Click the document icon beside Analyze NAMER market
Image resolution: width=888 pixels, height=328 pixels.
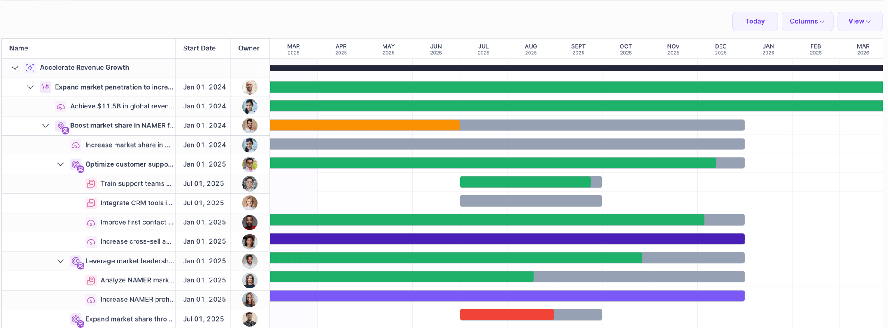[x=91, y=280]
